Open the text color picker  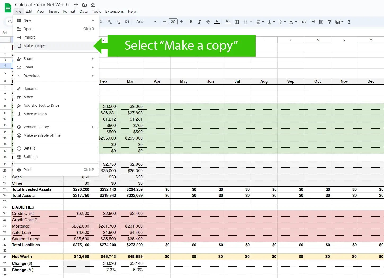coord(217,22)
